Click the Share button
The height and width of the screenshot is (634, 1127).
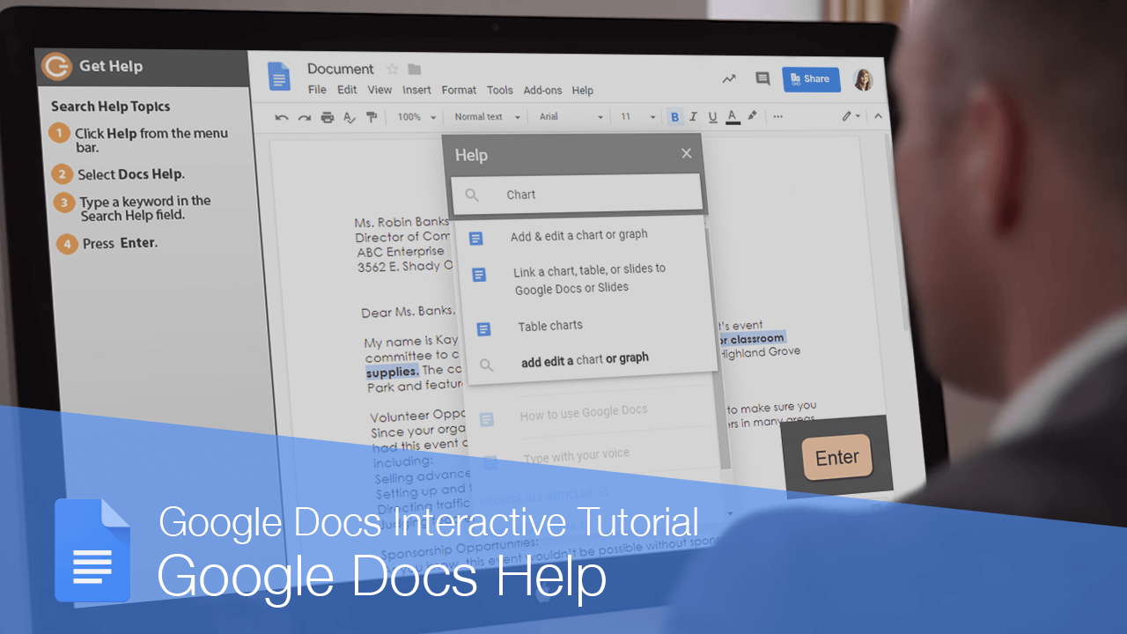point(811,78)
